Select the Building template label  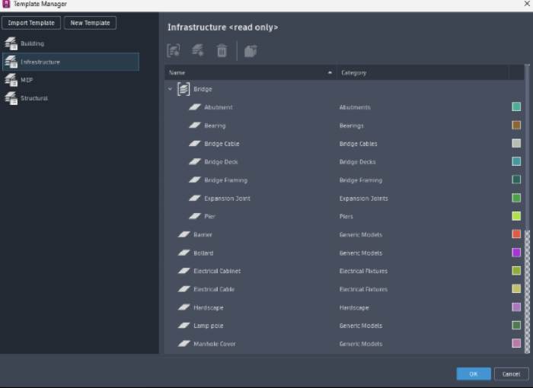(x=32, y=43)
